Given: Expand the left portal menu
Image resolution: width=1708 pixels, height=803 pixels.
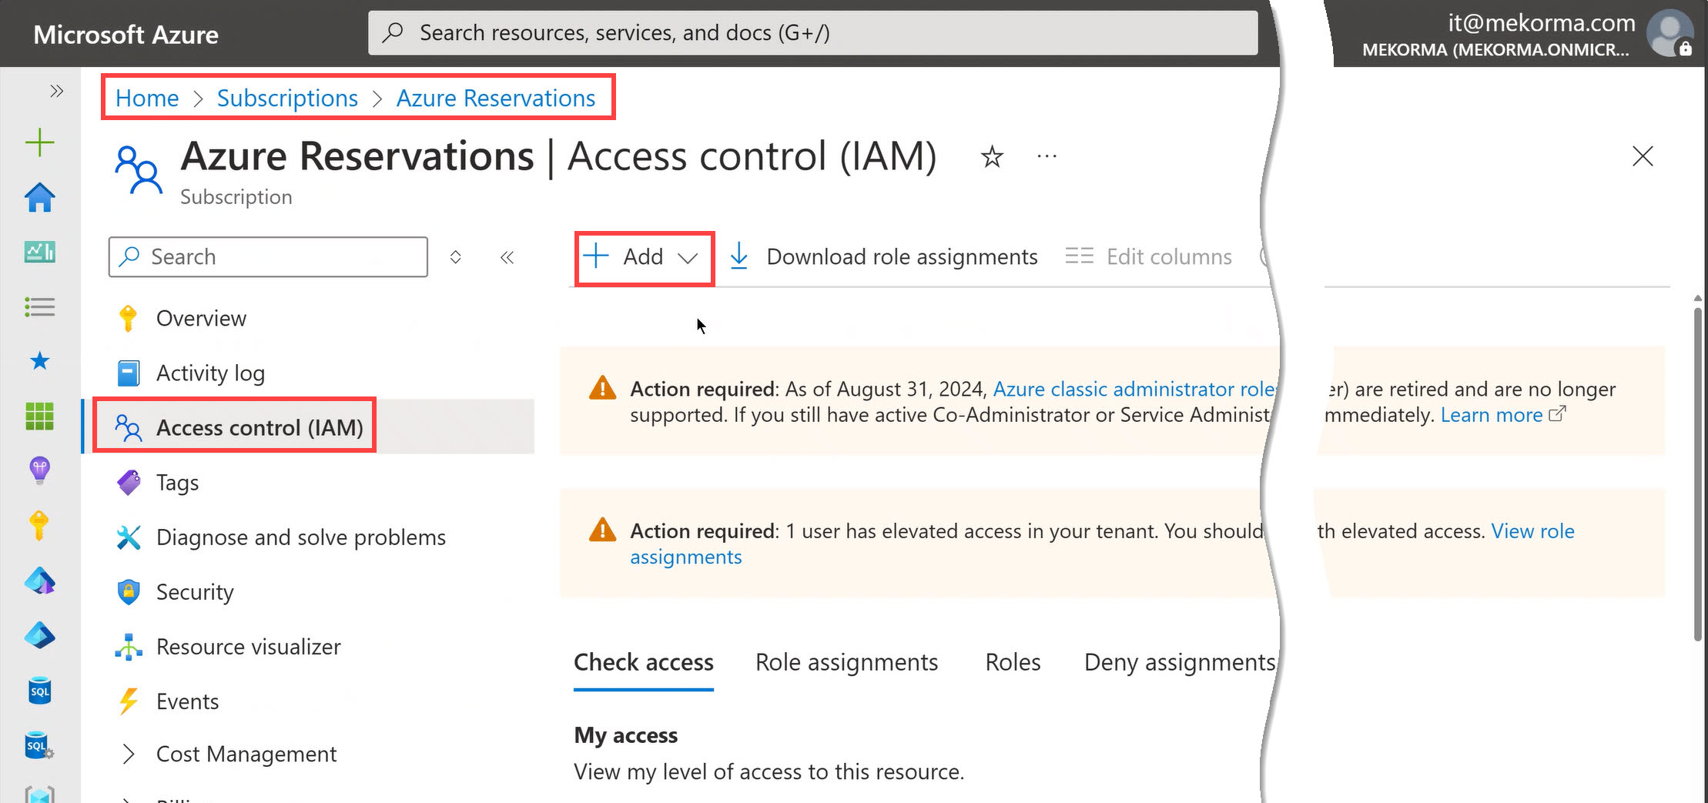Looking at the screenshot, I should click(56, 92).
